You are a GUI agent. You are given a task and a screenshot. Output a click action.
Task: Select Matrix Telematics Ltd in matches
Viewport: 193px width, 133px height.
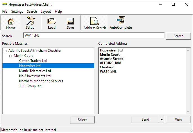35,71
